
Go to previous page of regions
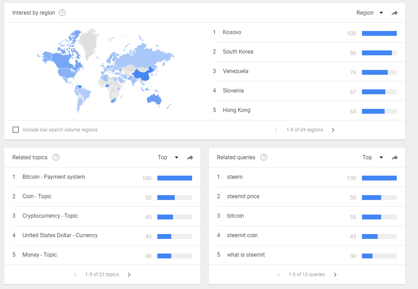coord(276,130)
